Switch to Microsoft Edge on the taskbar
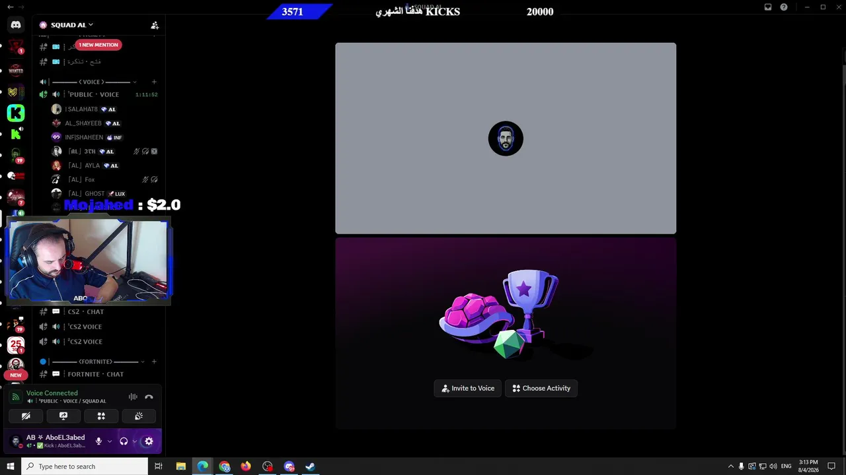This screenshot has height=475, width=846. pyautogui.click(x=202, y=466)
